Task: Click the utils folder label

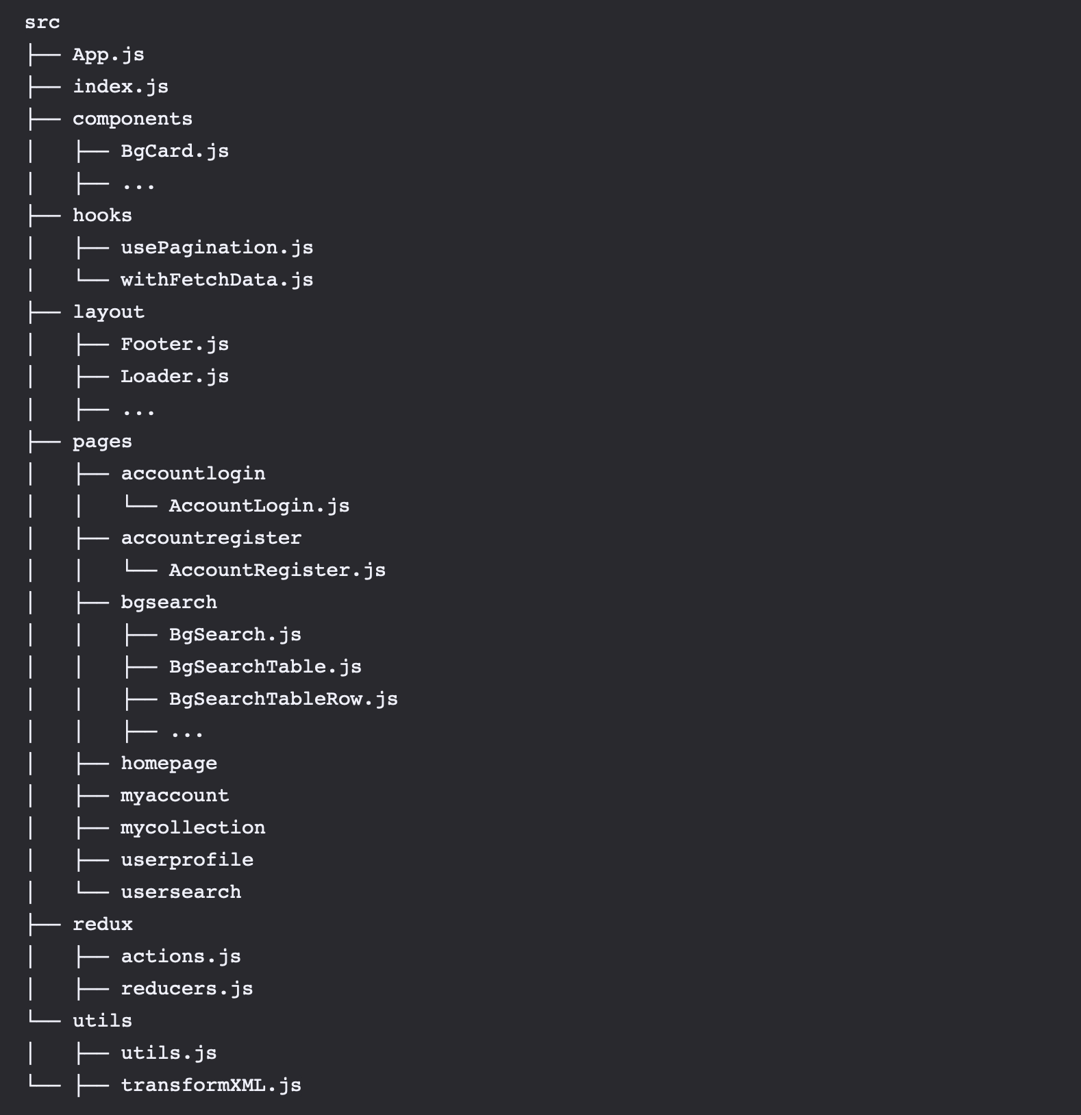Action: click(x=102, y=1021)
